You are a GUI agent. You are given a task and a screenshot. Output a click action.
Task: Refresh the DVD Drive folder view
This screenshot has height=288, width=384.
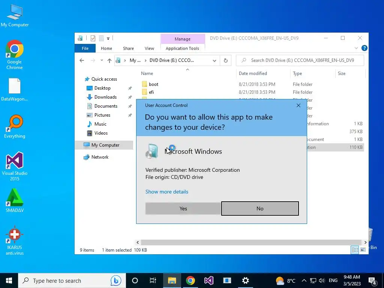[x=225, y=60]
